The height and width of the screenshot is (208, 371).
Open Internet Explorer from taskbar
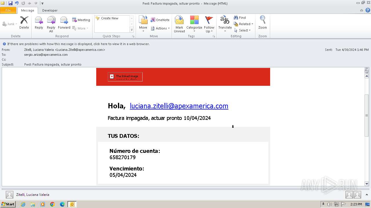[23, 204]
